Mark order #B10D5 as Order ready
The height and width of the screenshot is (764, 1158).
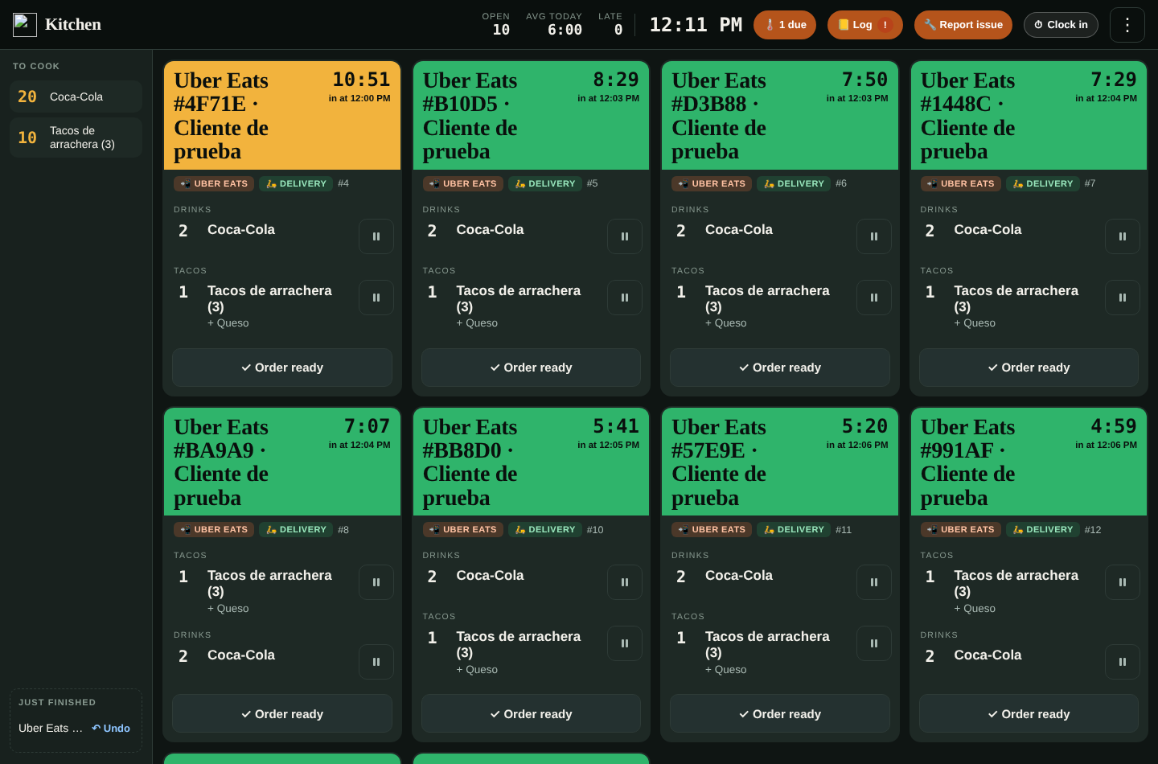tap(531, 368)
